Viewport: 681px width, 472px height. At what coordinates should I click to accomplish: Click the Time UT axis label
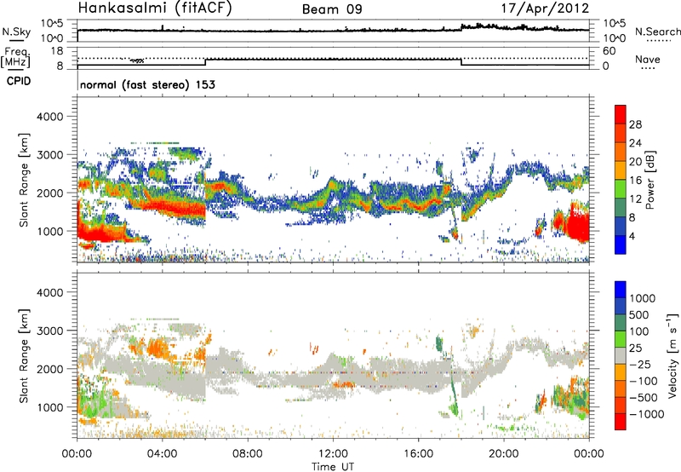[333, 467]
